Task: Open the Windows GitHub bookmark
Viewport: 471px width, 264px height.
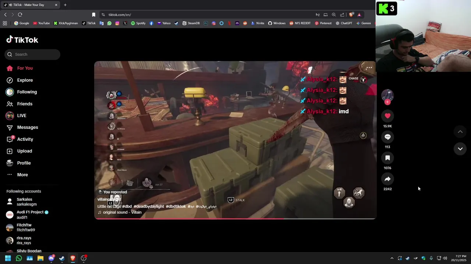Action: [277, 23]
